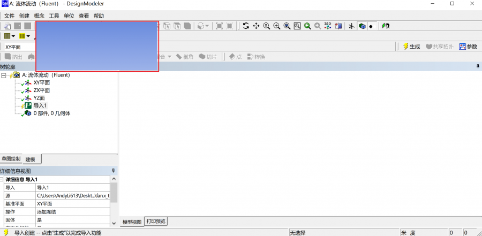
Task: Toggle Display Plane axis icon
Action: (x=352, y=26)
